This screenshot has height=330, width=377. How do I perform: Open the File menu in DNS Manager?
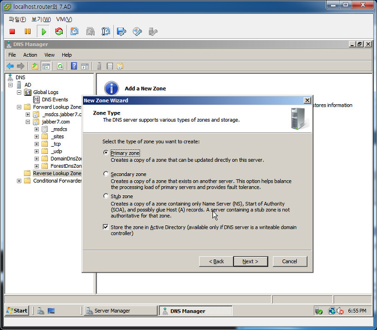(12, 55)
